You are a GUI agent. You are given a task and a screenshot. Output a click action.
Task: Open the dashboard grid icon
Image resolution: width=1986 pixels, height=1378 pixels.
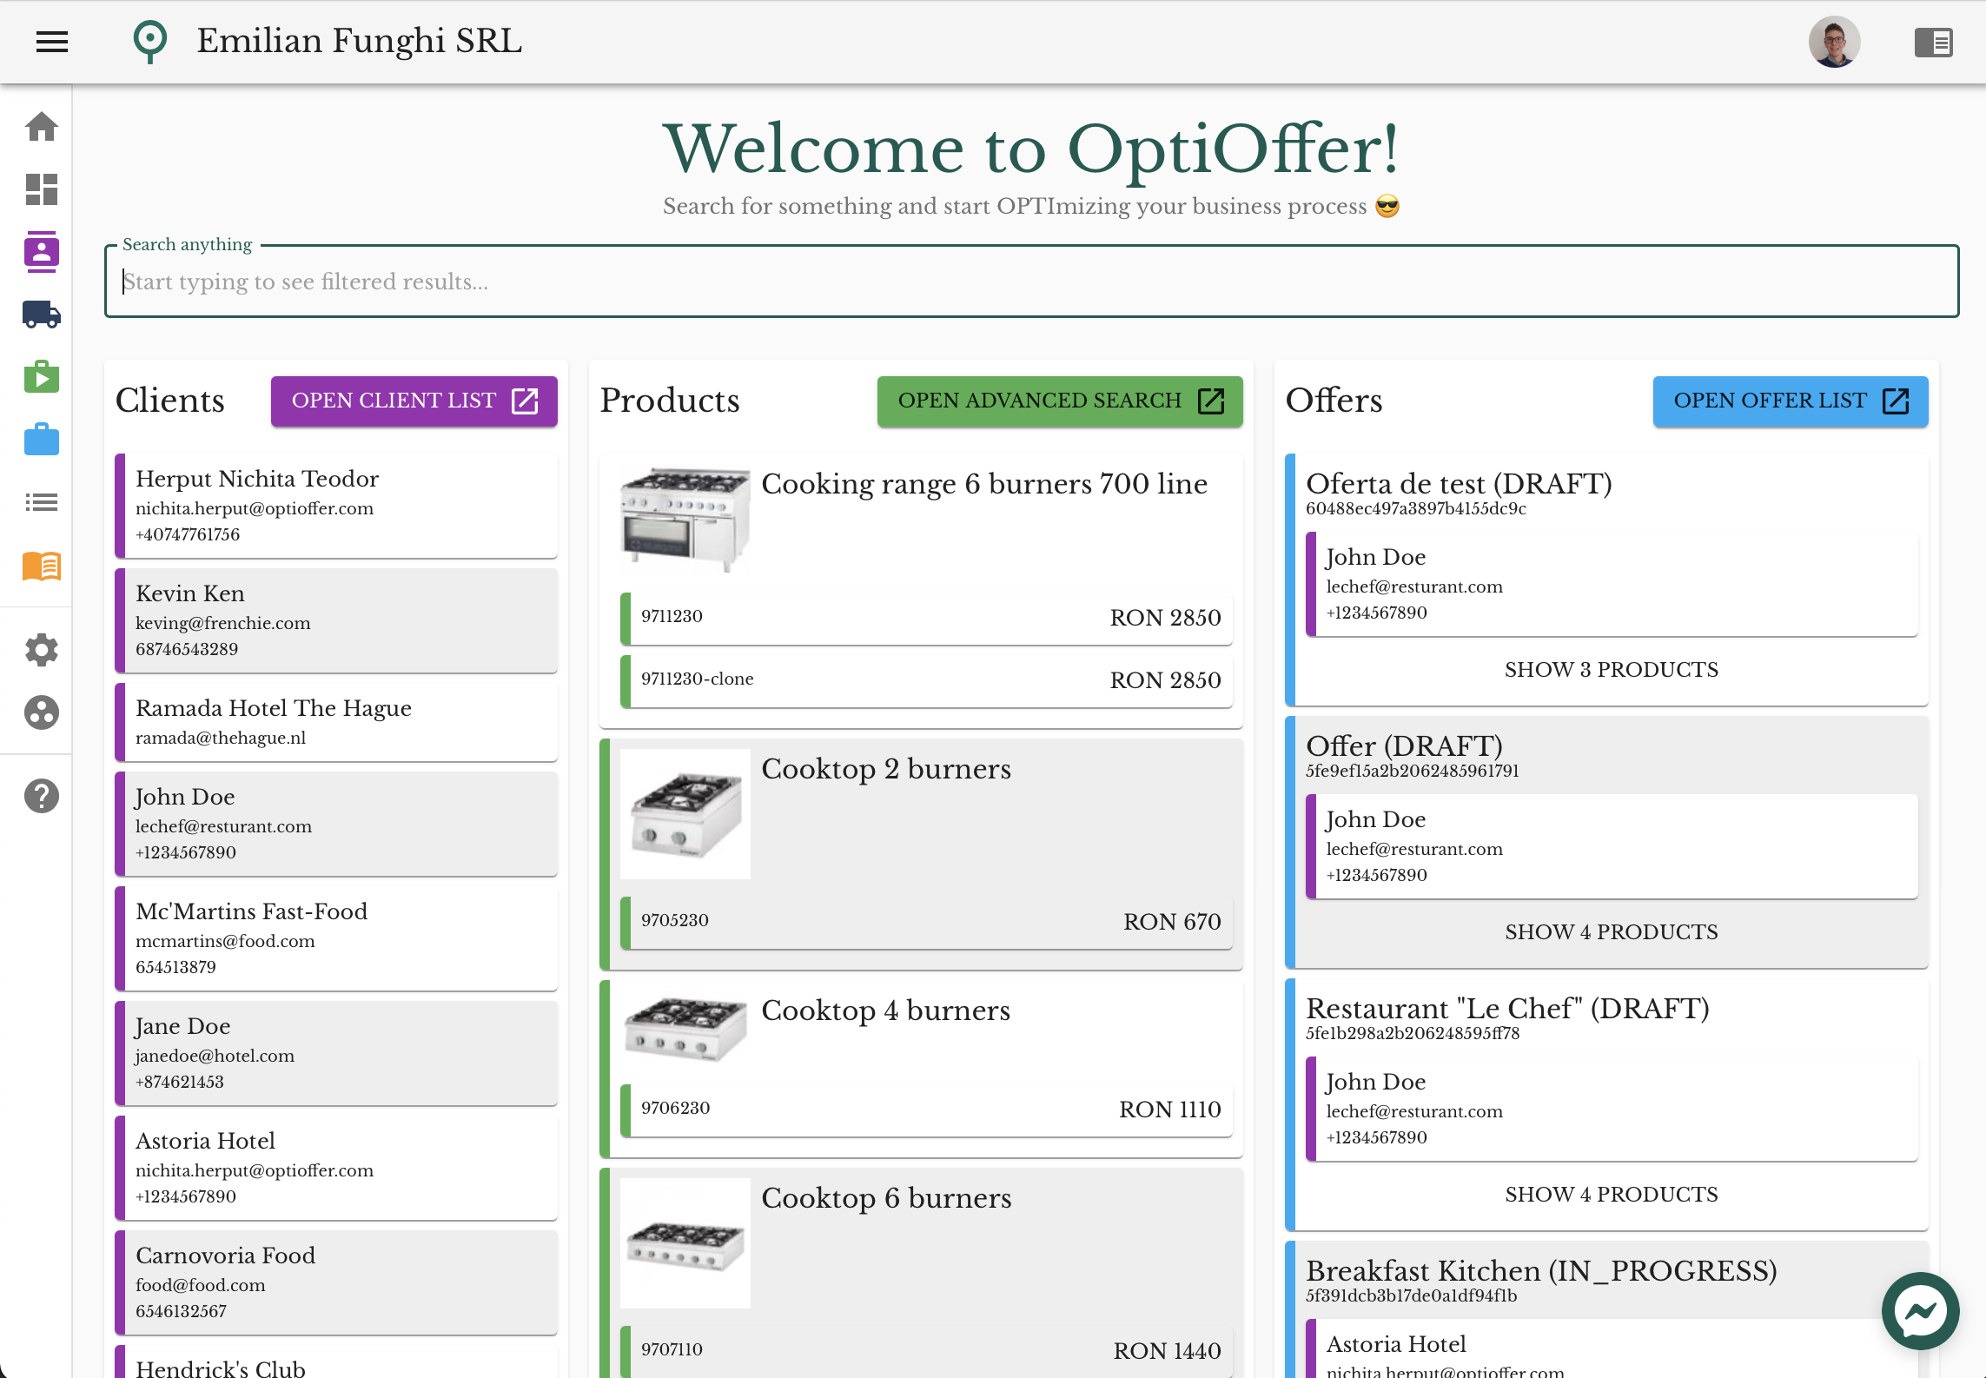41,189
